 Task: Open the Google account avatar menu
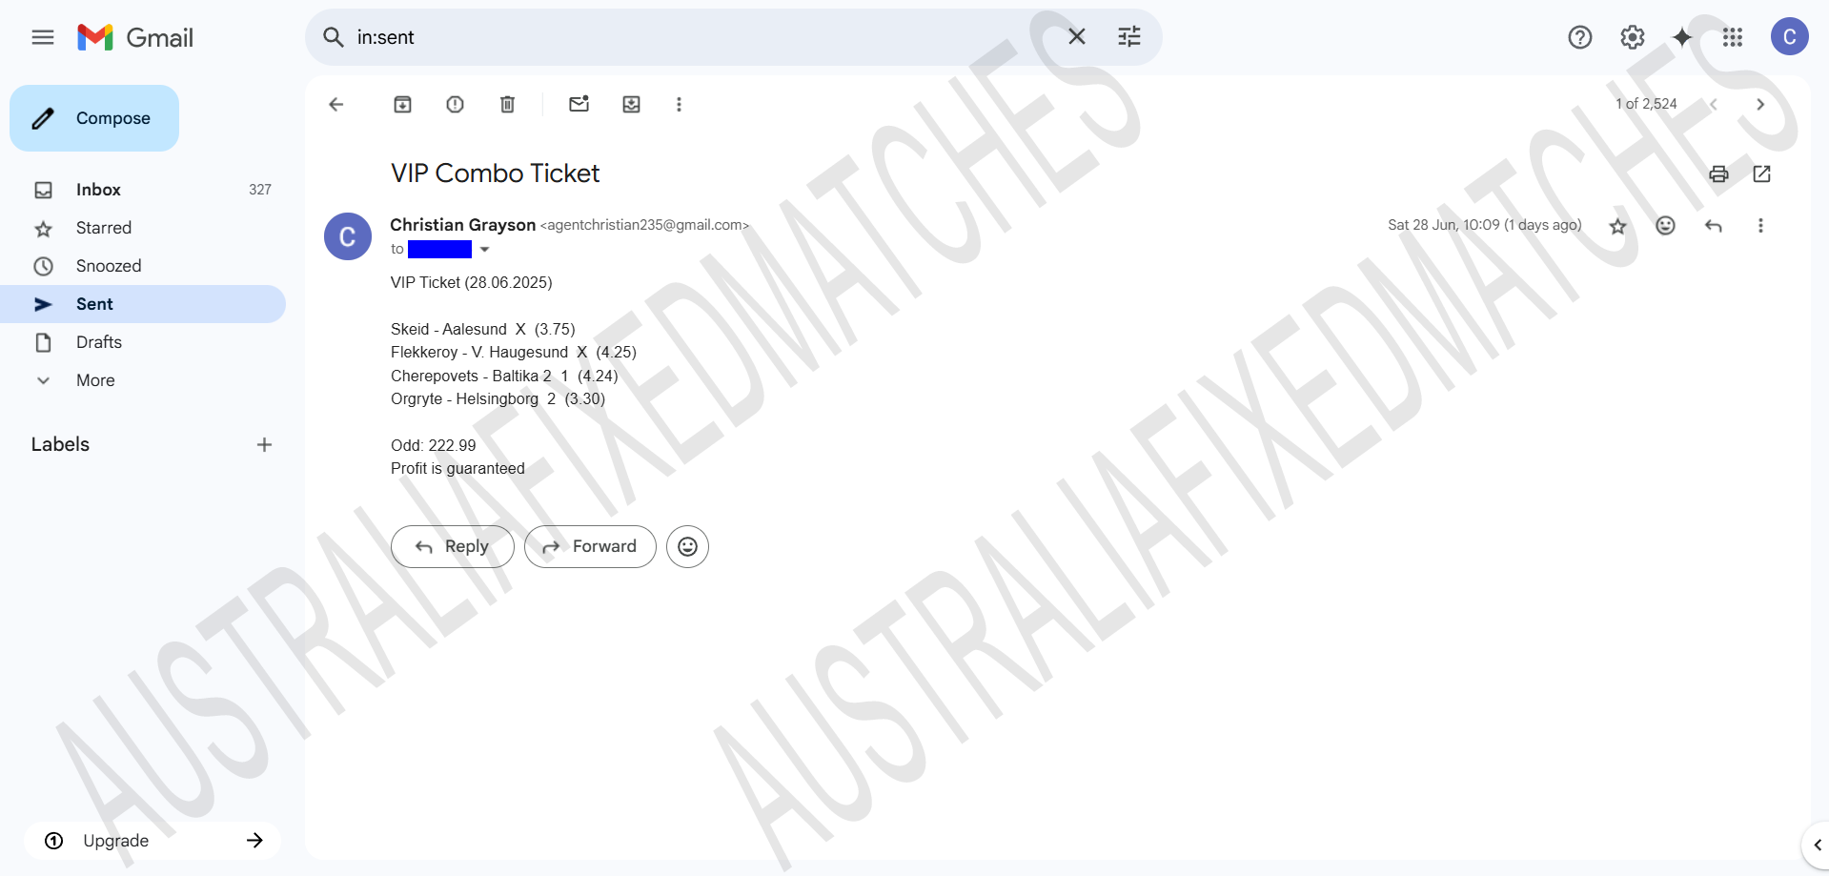point(1789,37)
